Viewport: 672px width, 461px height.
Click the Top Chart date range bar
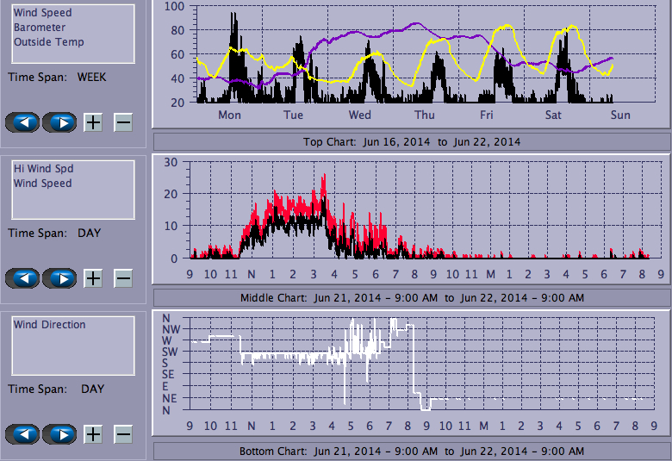coord(411,141)
